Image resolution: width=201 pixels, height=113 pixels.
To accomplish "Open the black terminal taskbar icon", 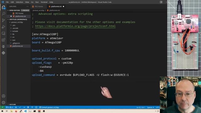I will [35, 111].
